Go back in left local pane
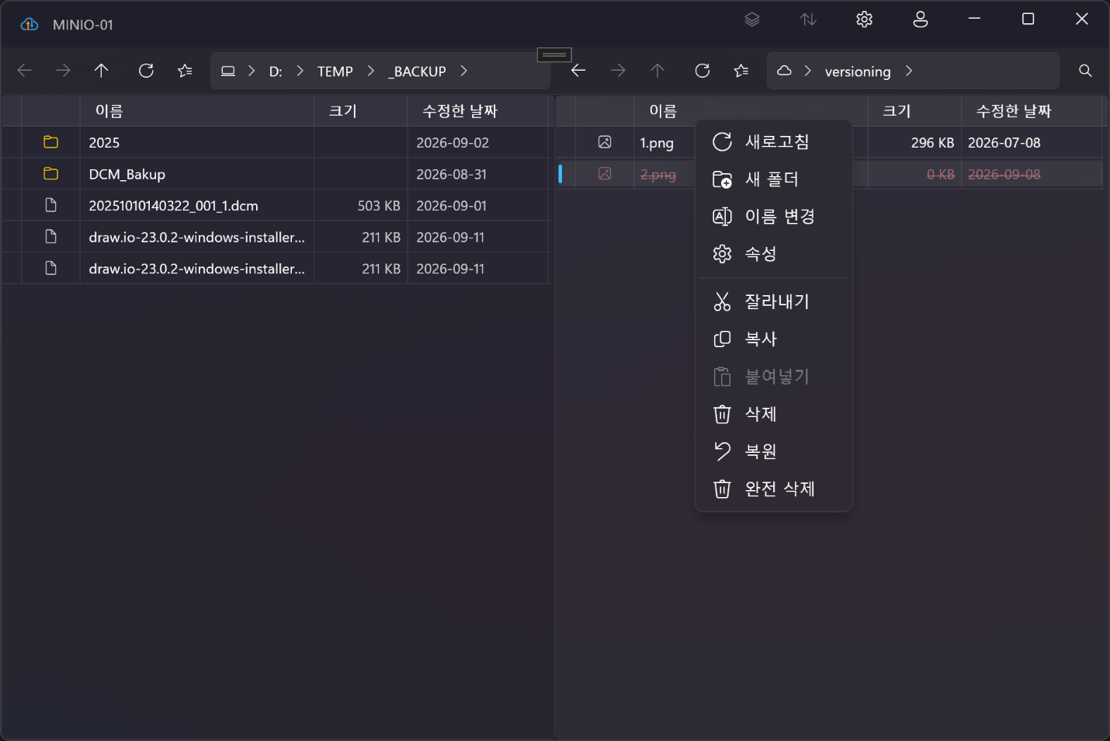This screenshot has height=741, width=1110. point(25,71)
